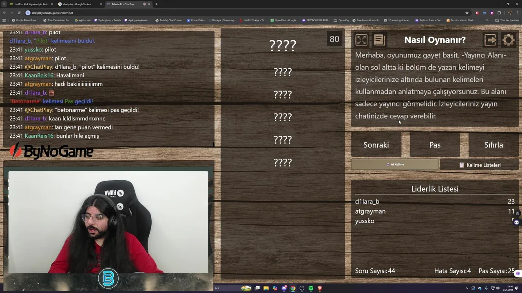The height and width of the screenshot is (293, 522).
Task: Skip the word with the Pas button
Action: 435,145
